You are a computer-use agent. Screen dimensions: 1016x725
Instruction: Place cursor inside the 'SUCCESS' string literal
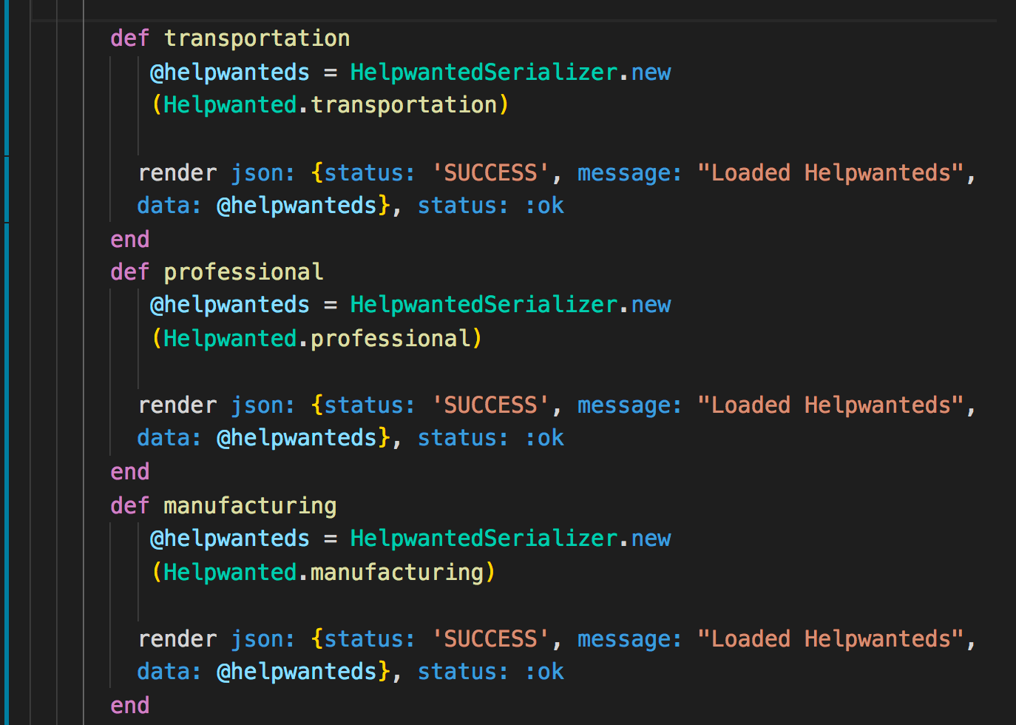(x=490, y=172)
